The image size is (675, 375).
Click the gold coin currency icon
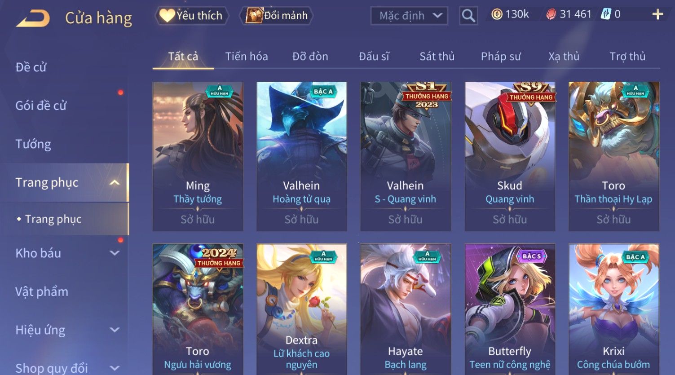tap(497, 14)
